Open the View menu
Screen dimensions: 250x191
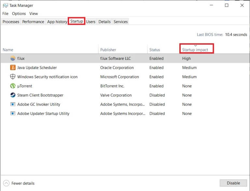[34, 14]
